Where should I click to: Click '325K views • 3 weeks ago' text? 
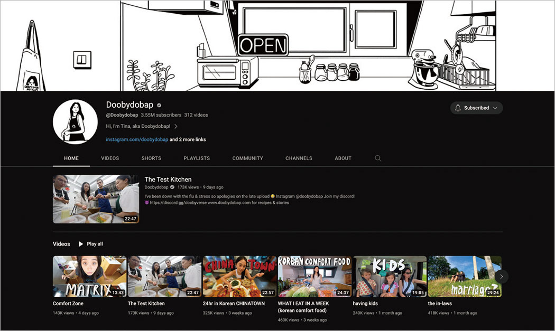(x=227, y=313)
